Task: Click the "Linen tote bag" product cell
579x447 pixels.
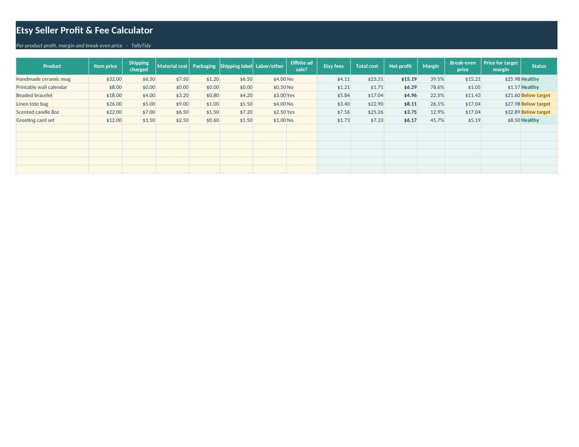Action: click(x=52, y=104)
